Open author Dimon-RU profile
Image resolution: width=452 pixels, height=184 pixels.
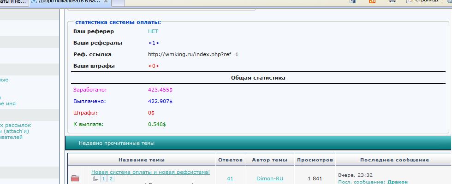pyautogui.click(x=269, y=178)
